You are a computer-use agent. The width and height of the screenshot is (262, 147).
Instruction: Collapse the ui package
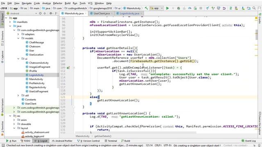[x=18, y=59]
